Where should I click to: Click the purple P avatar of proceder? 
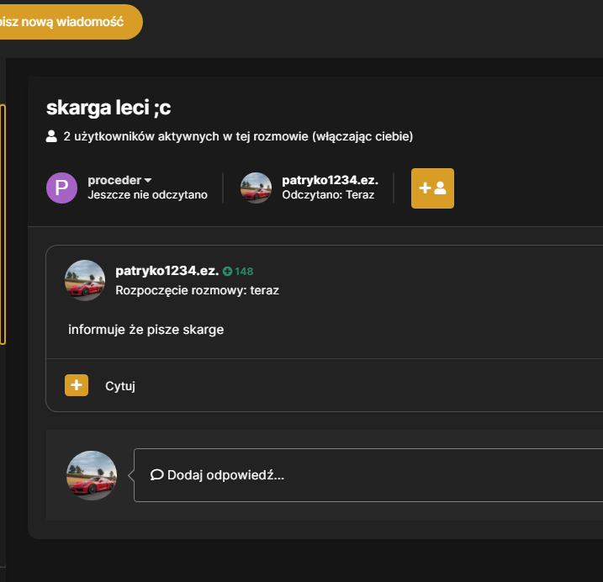point(62,188)
